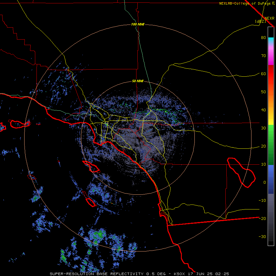Click the 30 value on the dBZ scale
The image size is (276, 276).
tap(263, 128)
